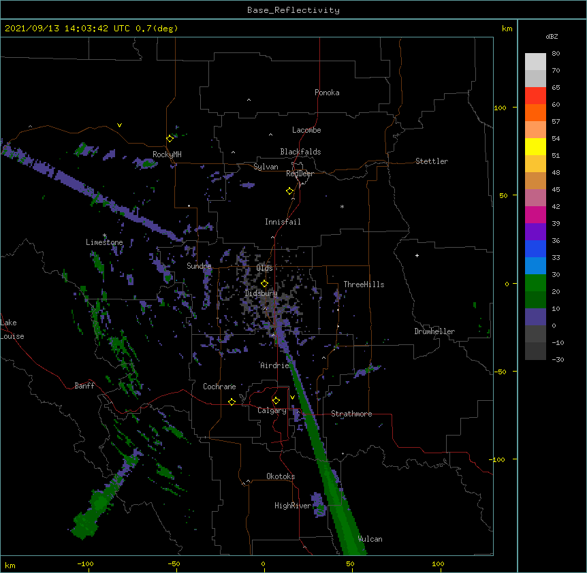Click the white asterisk marker east of Innisfail
Viewport: 587px width, 573px height.
tap(342, 206)
